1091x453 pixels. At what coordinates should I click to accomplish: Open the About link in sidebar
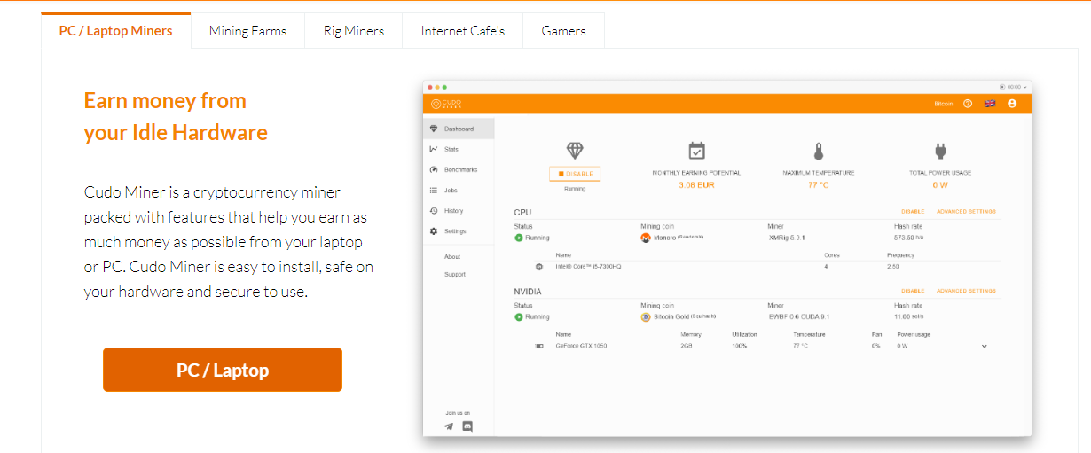(452, 256)
